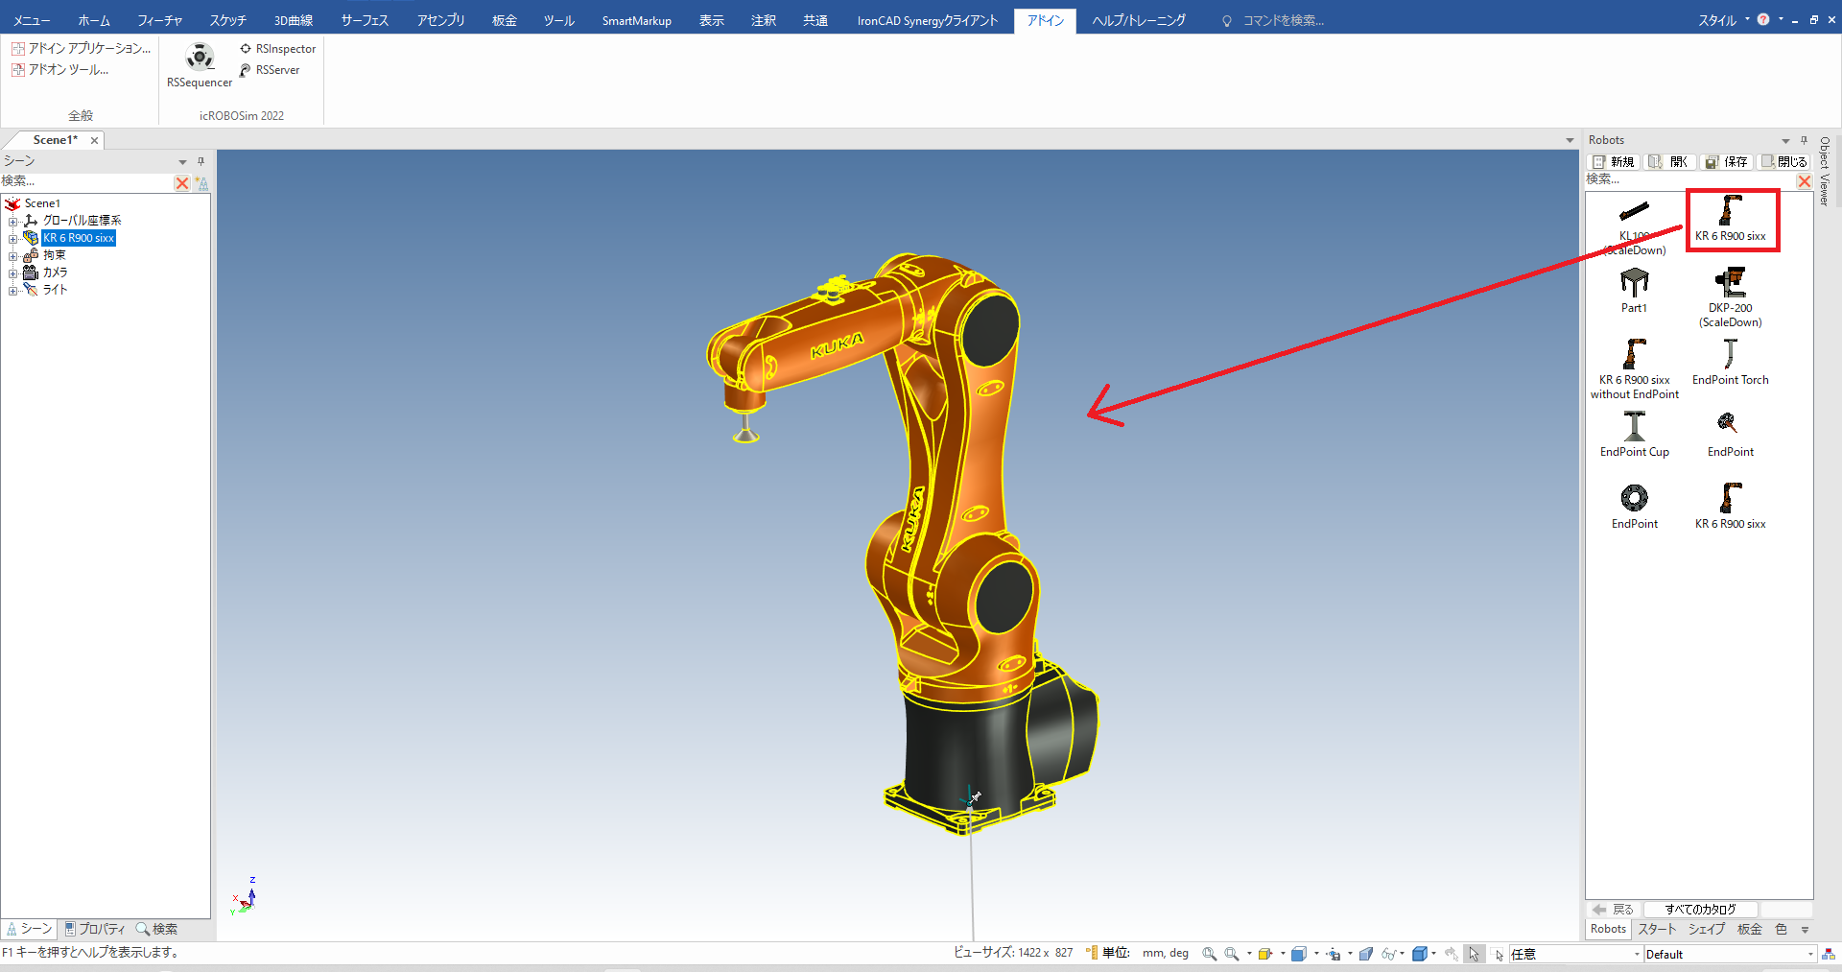
Task: Open the RSInspector tool
Action: pyautogui.click(x=277, y=49)
